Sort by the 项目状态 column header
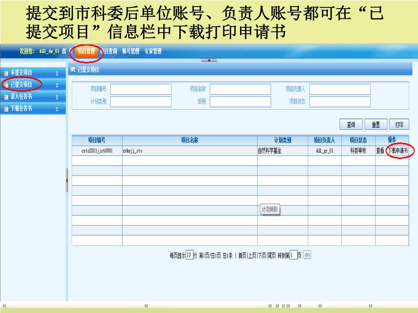 [358, 140]
